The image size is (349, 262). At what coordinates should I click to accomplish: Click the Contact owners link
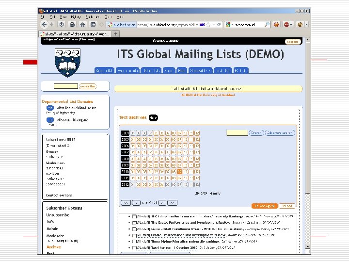(x=59, y=195)
